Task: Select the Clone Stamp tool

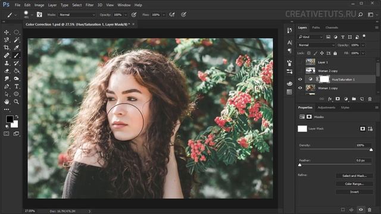Action: click(7, 63)
